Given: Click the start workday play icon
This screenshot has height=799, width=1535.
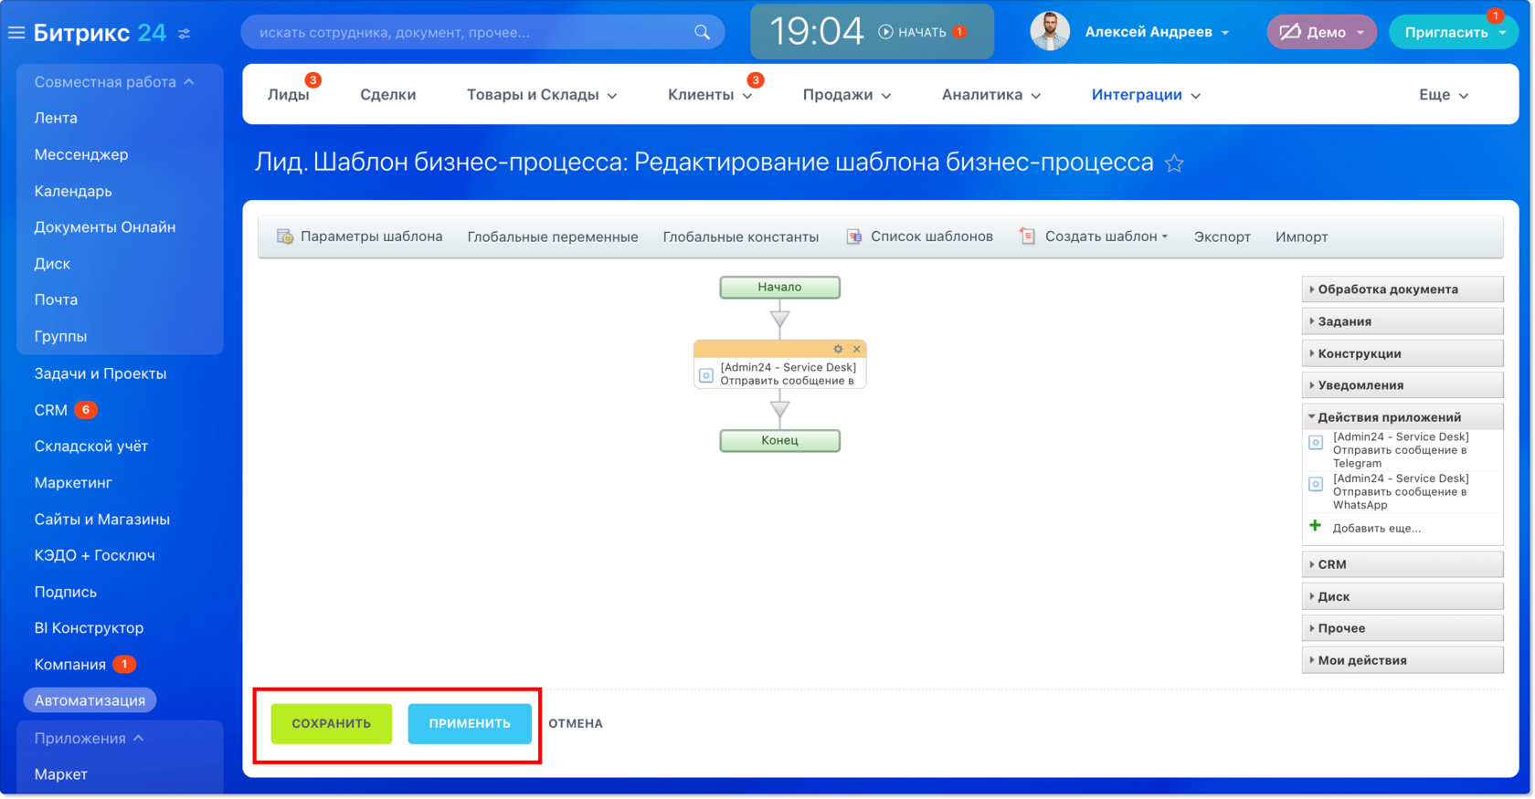Looking at the screenshot, I should click(x=885, y=32).
